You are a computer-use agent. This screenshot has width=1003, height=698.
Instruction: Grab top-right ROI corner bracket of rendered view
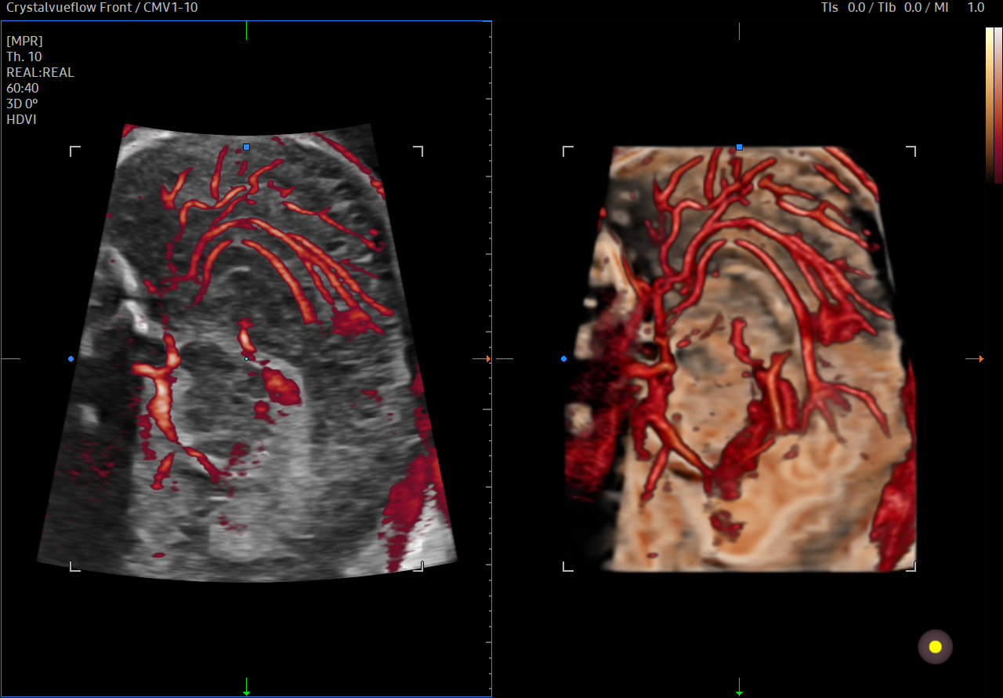tap(911, 151)
